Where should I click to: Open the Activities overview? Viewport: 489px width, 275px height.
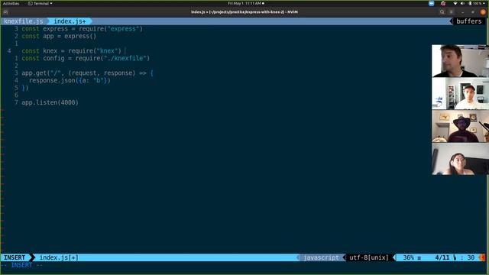[11, 3]
